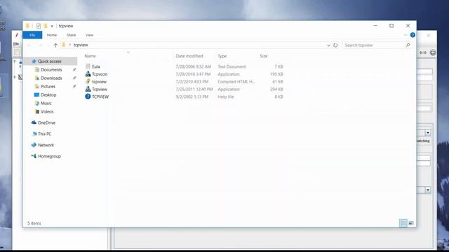Open OneDrive in navigation pane
The width and height of the screenshot is (449, 252).
click(x=46, y=122)
